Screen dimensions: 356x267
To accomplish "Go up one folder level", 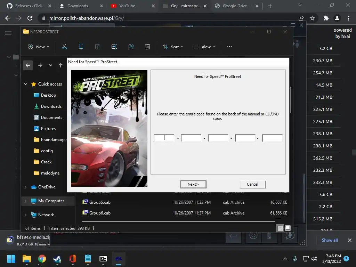I will tap(60, 65).
